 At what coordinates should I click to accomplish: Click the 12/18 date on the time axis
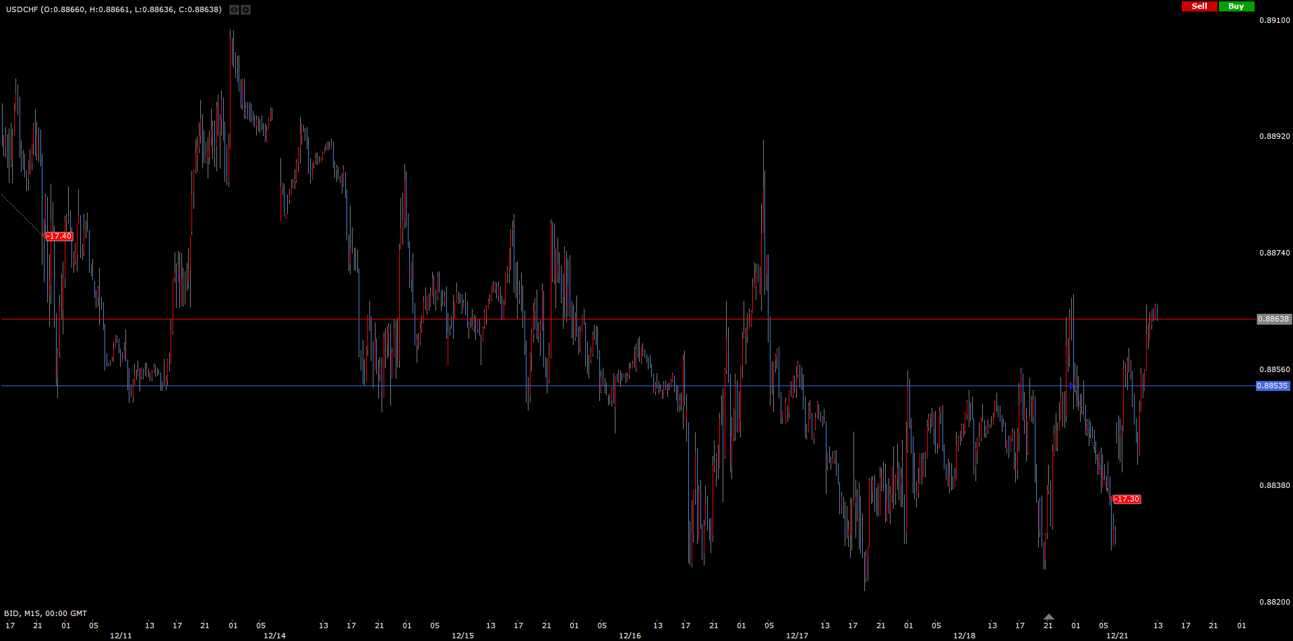(964, 636)
